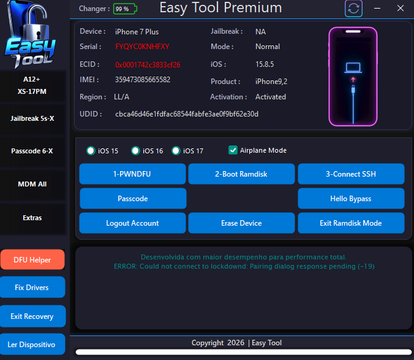This screenshot has height=360, width=414.
Task: Open the A12+ XS-17PM section
Action: coord(32,85)
